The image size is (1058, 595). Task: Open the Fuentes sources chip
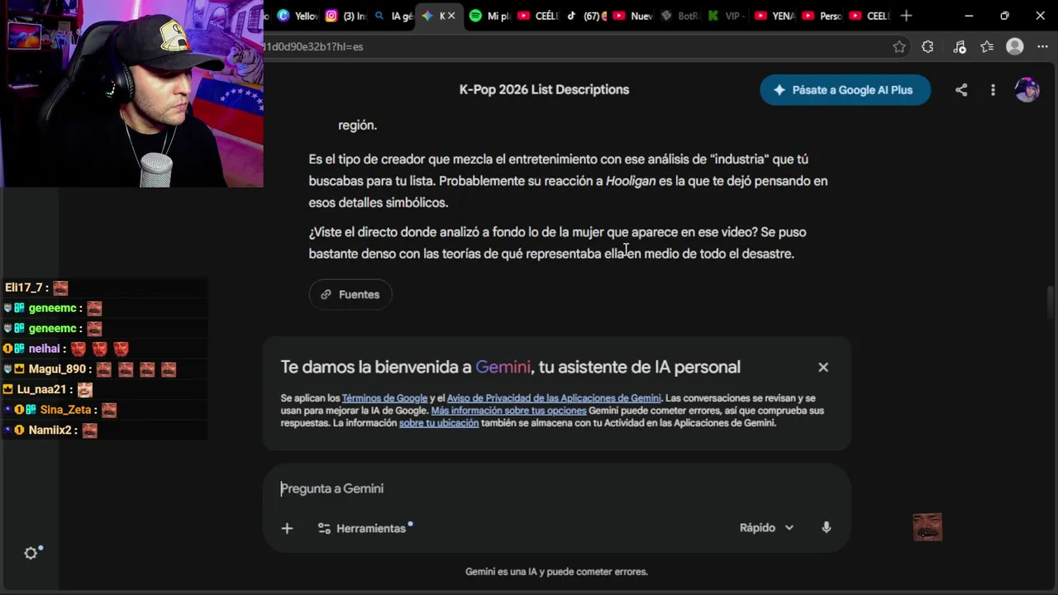[x=350, y=294]
